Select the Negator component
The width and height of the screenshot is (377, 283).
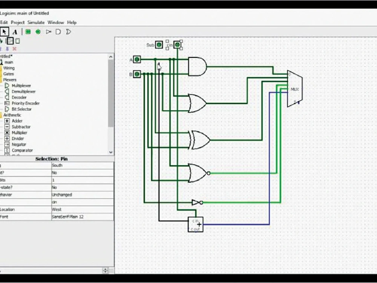[19, 145]
